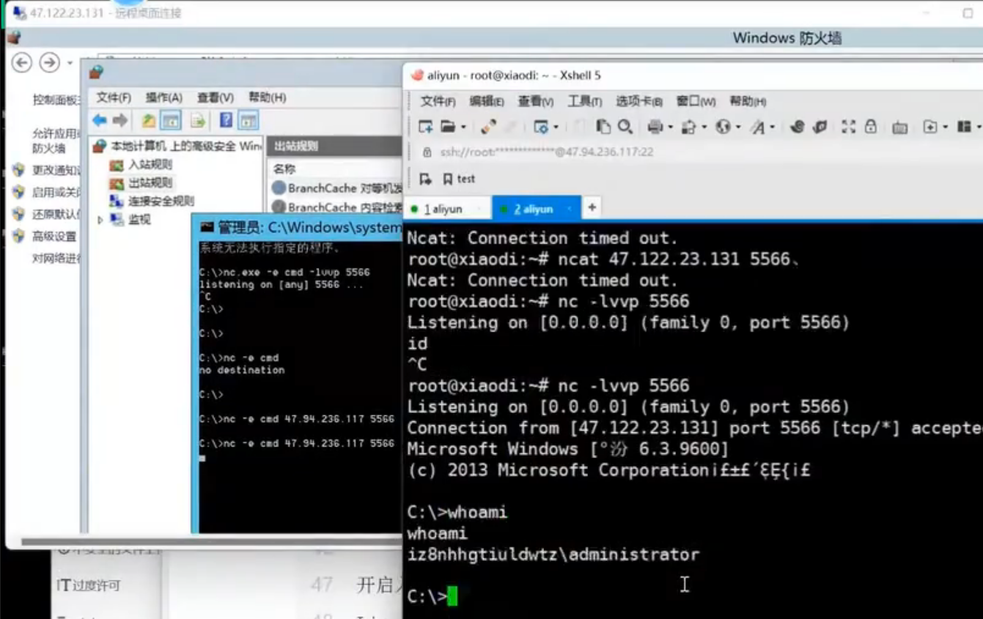Select 出站规则 in firewall tree
983x619 pixels.
pos(141,183)
